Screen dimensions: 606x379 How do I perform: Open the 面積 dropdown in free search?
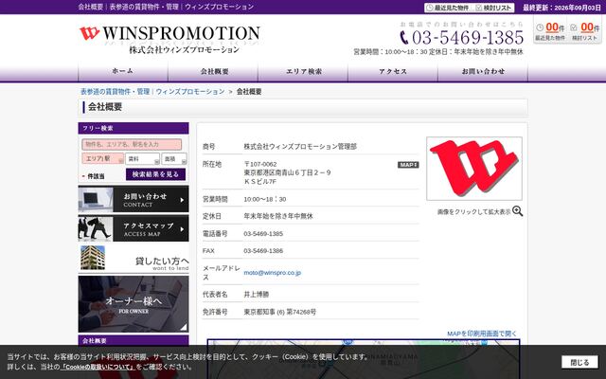tap(174, 159)
